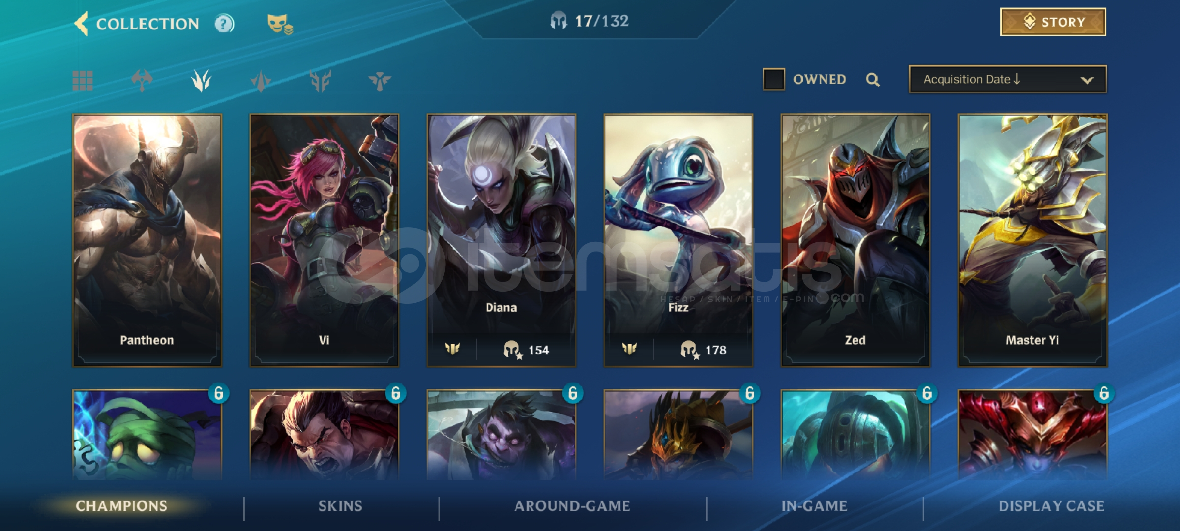Screen dimensions: 1180x531
Task: Open champion search magnifier
Action: click(873, 79)
